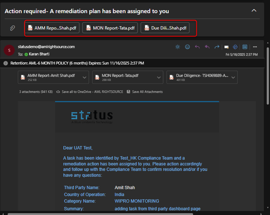270x215 pixels.
Task: Open the more actions ellipsis menu
Action: click(255, 47)
